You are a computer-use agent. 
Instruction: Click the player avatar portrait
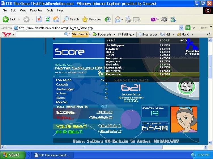coord(184,119)
